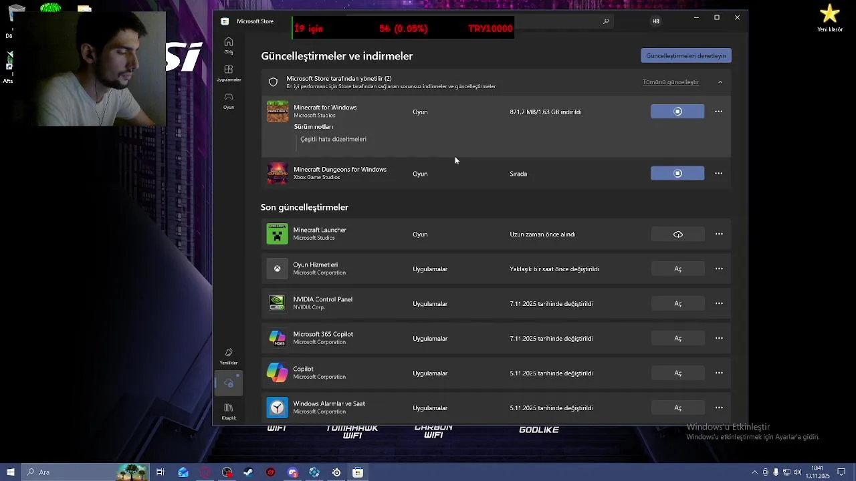Viewport: 856px width, 481px height.
Task: Select 871,7 MB/1,63 GB indirildi progress text
Action: point(546,112)
